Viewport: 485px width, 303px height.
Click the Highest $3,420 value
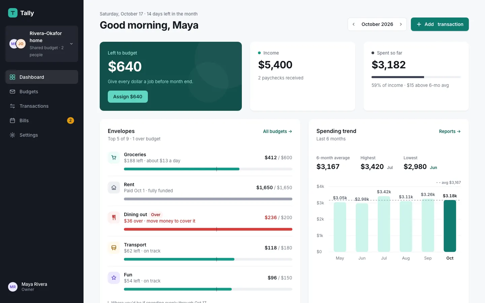point(372,167)
